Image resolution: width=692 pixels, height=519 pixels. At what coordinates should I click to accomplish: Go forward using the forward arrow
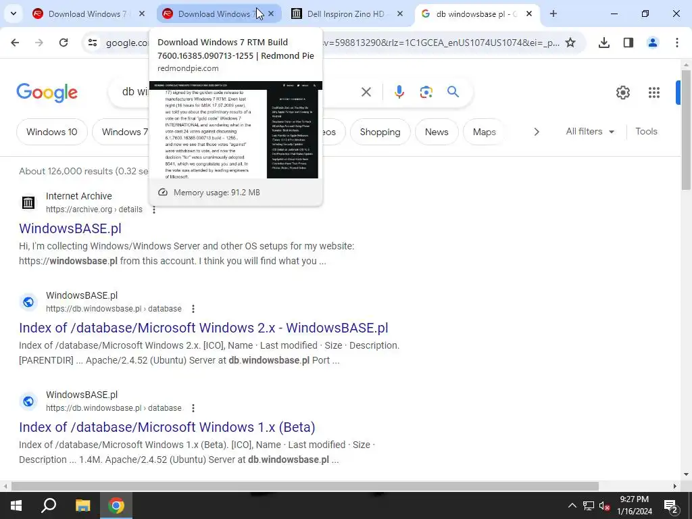[x=39, y=43]
